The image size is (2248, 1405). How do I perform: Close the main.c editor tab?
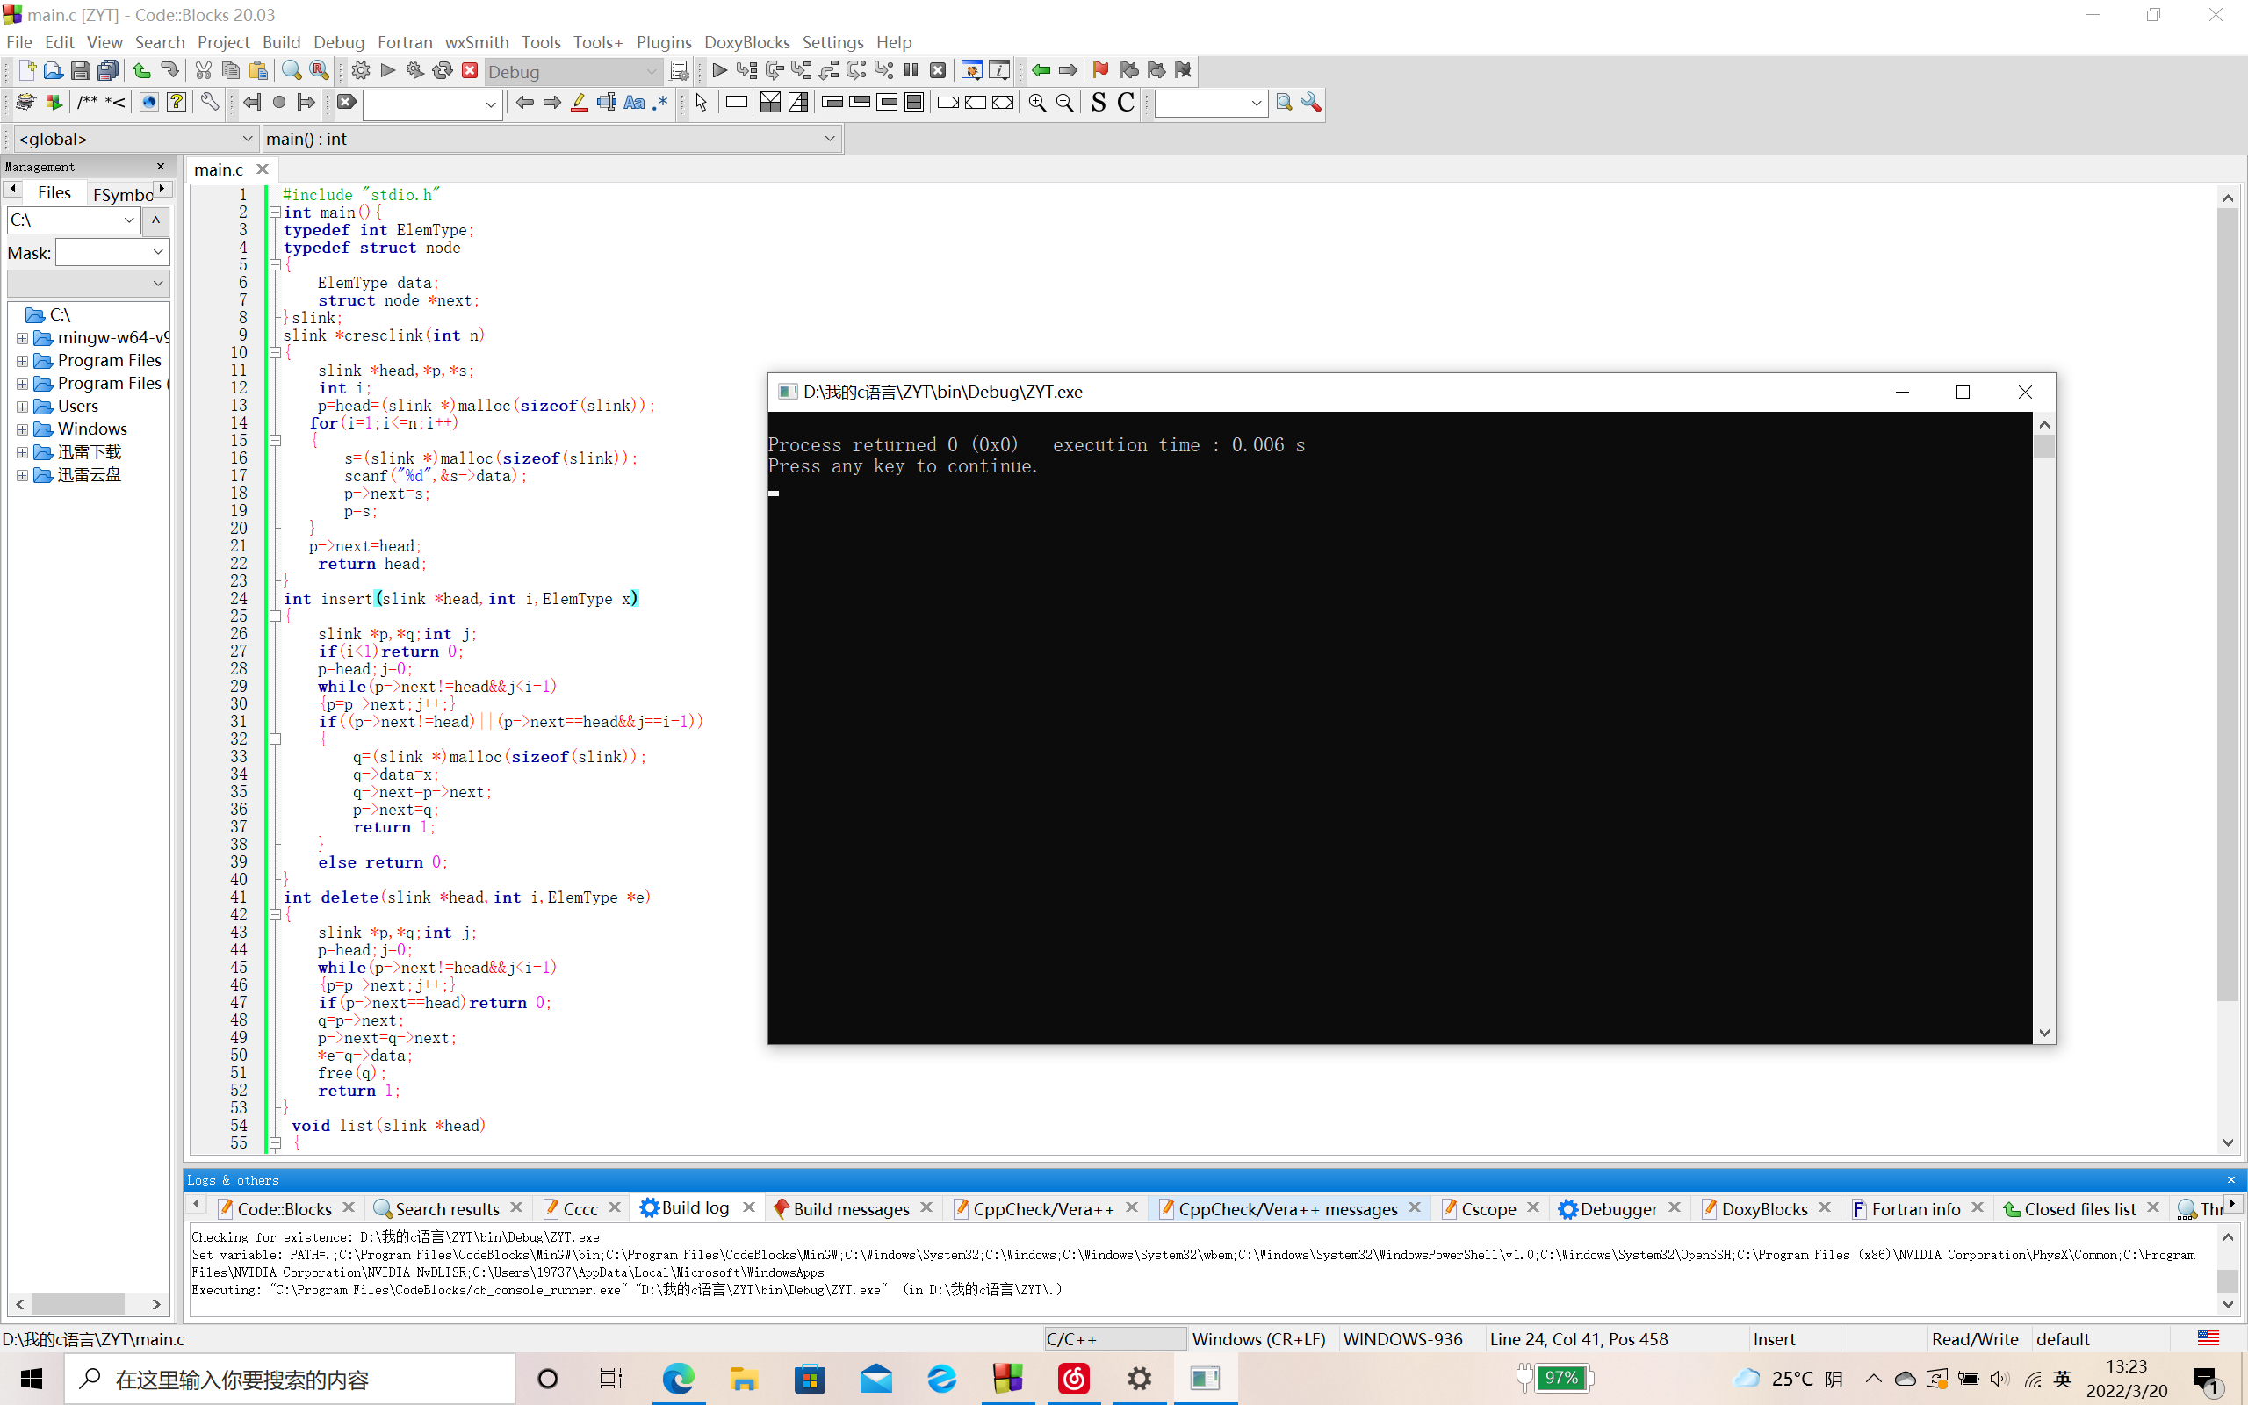coord(262,169)
